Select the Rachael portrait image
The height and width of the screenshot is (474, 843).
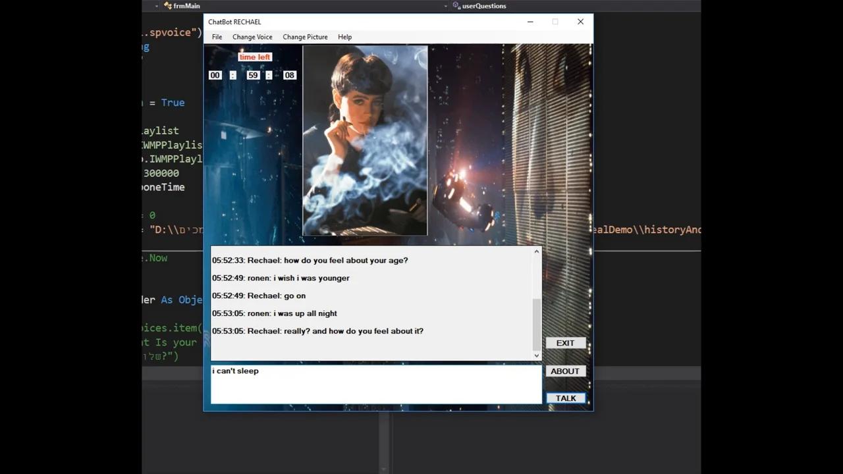(365, 140)
